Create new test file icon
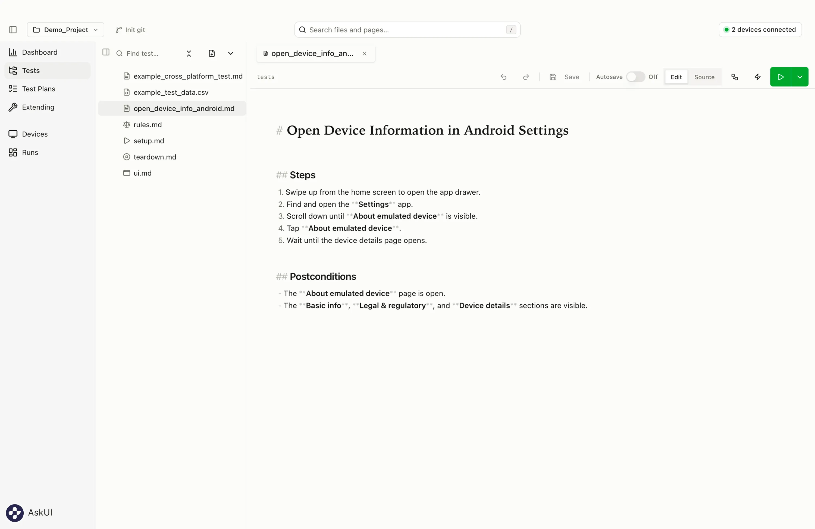 [x=212, y=53]
